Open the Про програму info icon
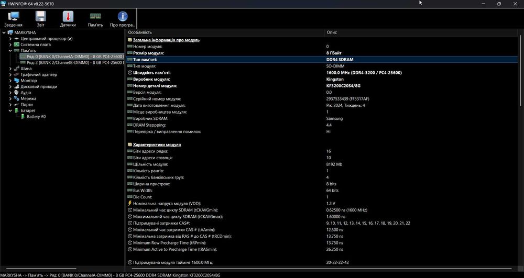This screenshot has height=278, width=524. click(123, 16)
